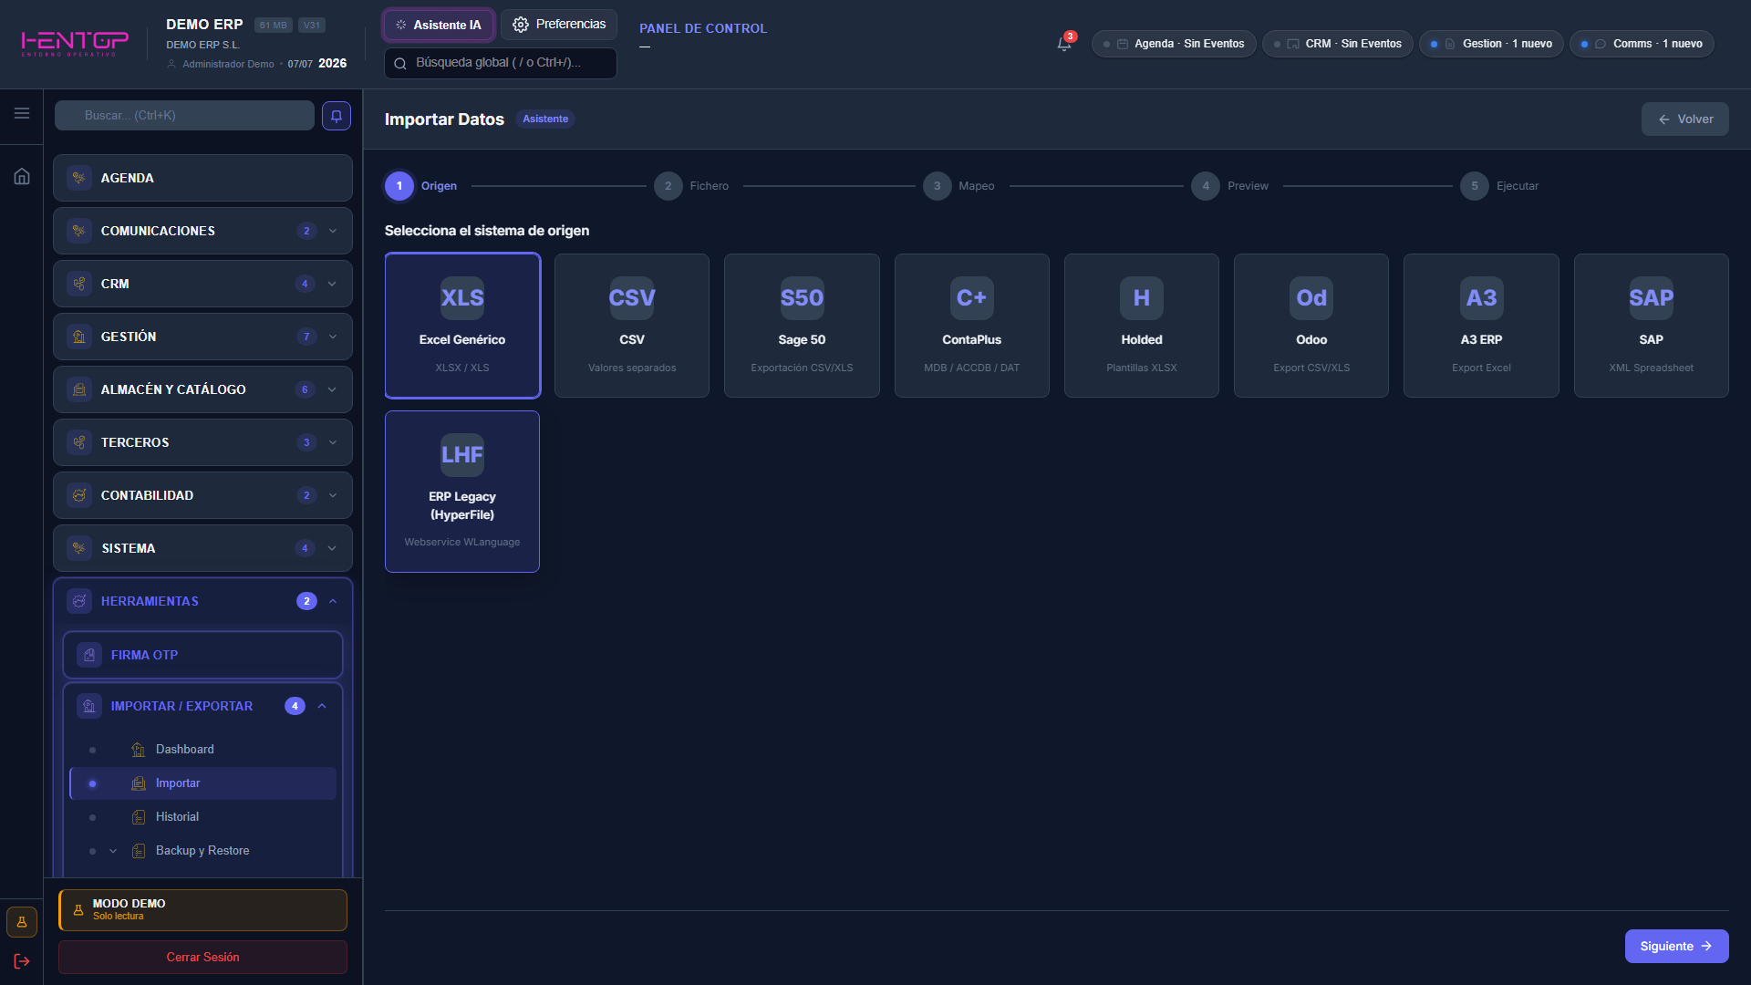
Task: Click the Asistente badge beside Importar Datos
Action: pyautogui.click(x=545, y=119)
